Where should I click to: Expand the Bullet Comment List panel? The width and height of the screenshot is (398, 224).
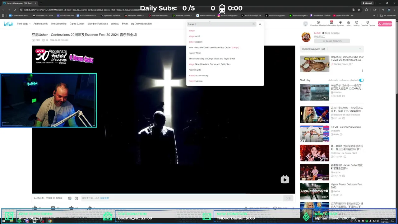[360, 49]
